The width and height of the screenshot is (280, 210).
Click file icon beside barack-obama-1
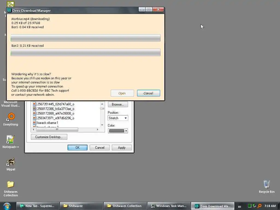35,123
